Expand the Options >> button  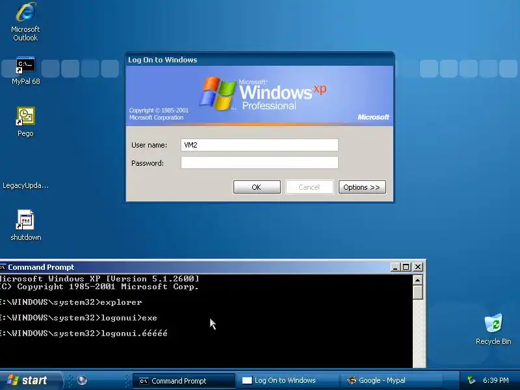click(362, 187)
